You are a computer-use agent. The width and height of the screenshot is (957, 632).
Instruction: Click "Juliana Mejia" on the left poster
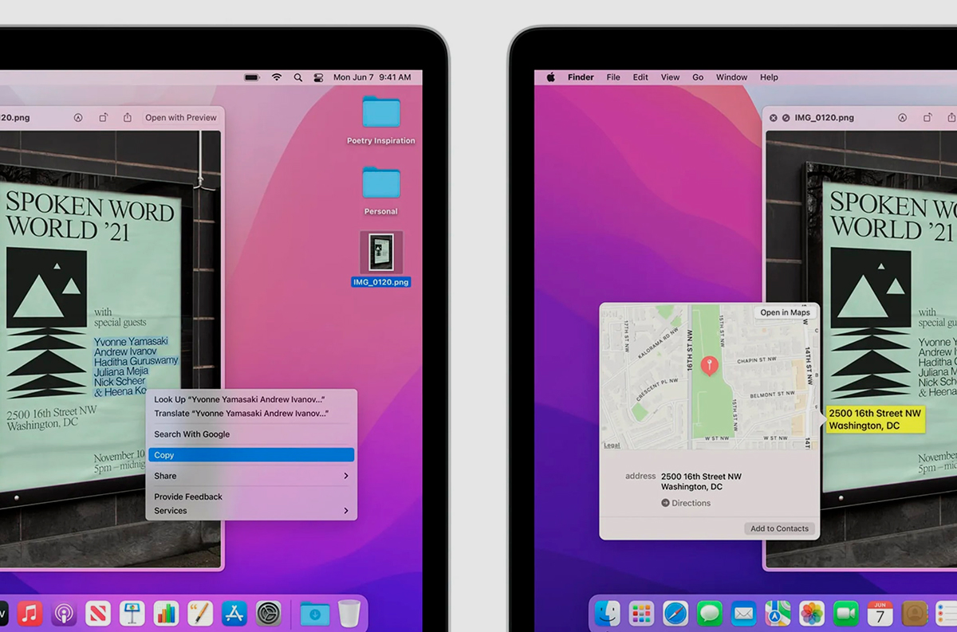(x=122, y=371)
